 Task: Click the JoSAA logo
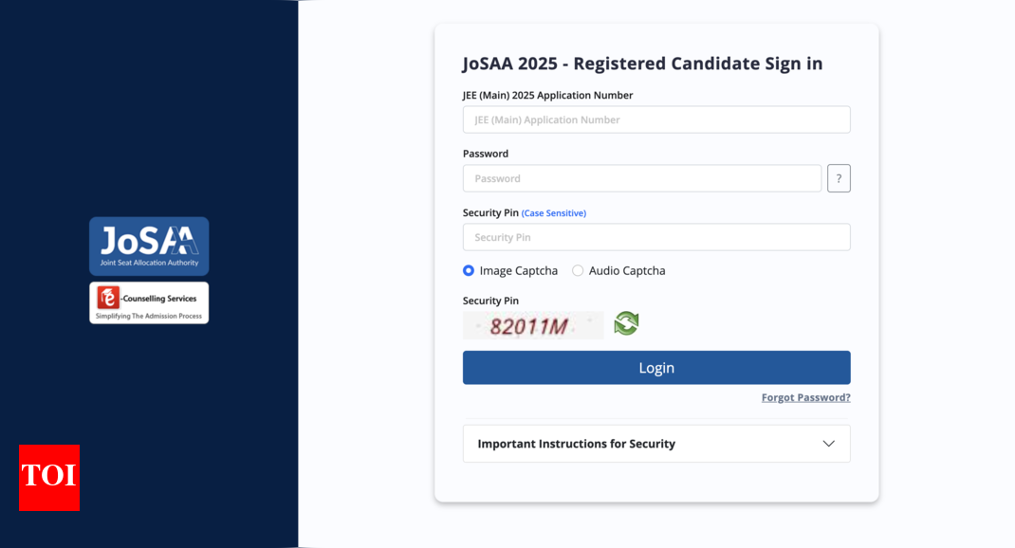click(149, 246)
